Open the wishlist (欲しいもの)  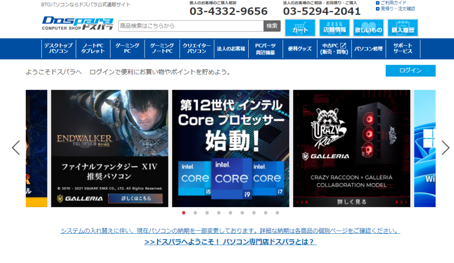tap(368, 28)
